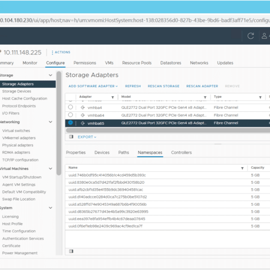Select namespace uuid.0f6ef1eb98e2409c969ac4cf9ed1ca7f
Screen dimensions: 270x270
pos(168,226)
